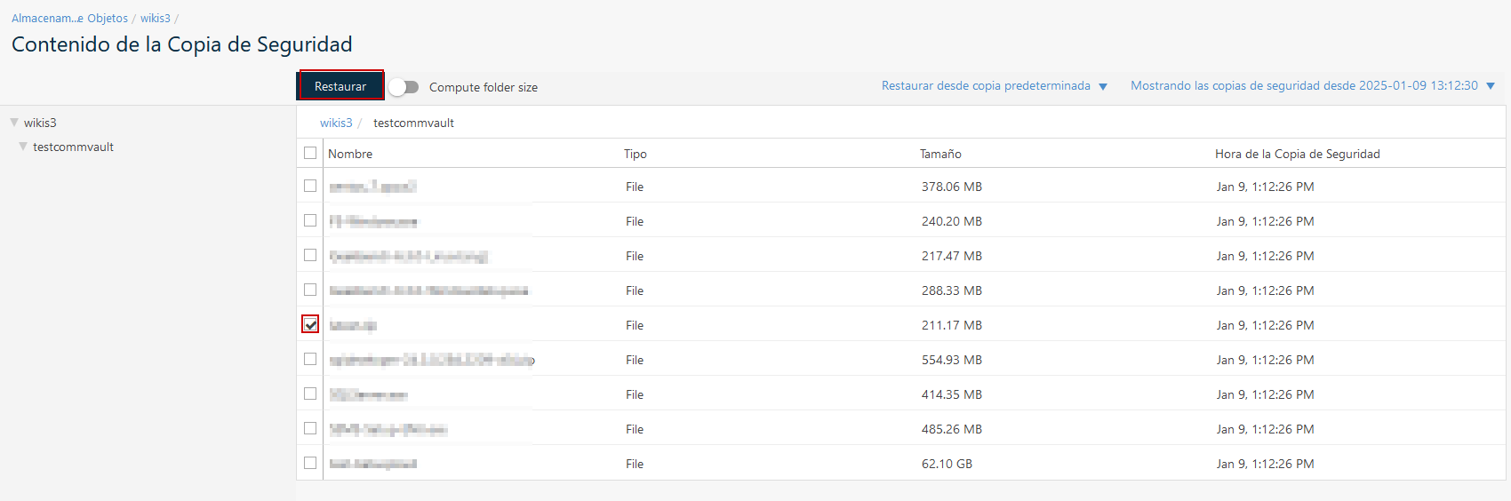
Task: Uncheck the box for the 211.17 MB file
Action: 310,324
